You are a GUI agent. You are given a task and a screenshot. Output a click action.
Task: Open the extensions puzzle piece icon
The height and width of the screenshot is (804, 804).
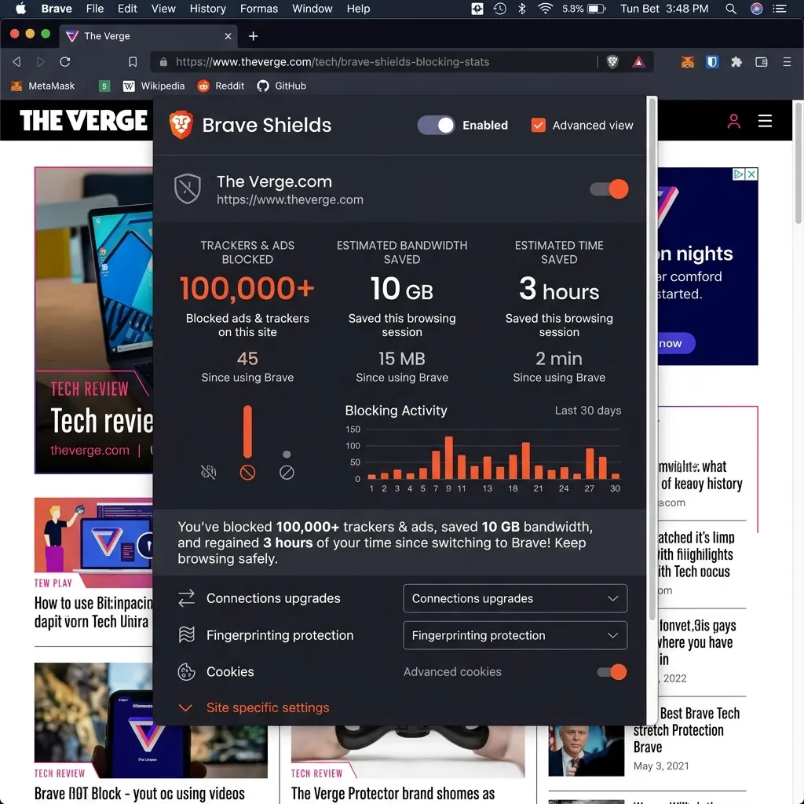pos(736,62)
